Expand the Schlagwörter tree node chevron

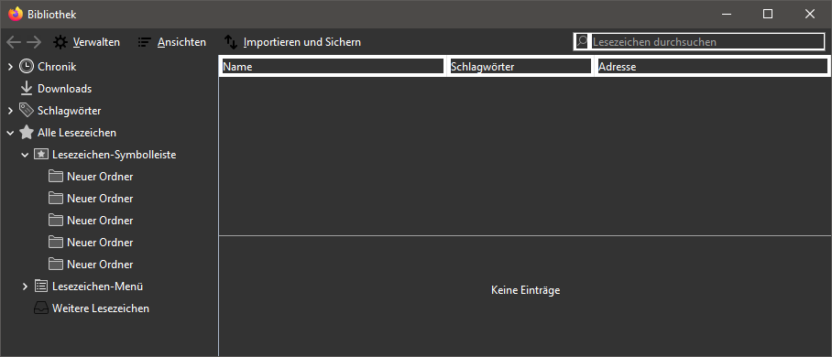click(x=10, y=111)
